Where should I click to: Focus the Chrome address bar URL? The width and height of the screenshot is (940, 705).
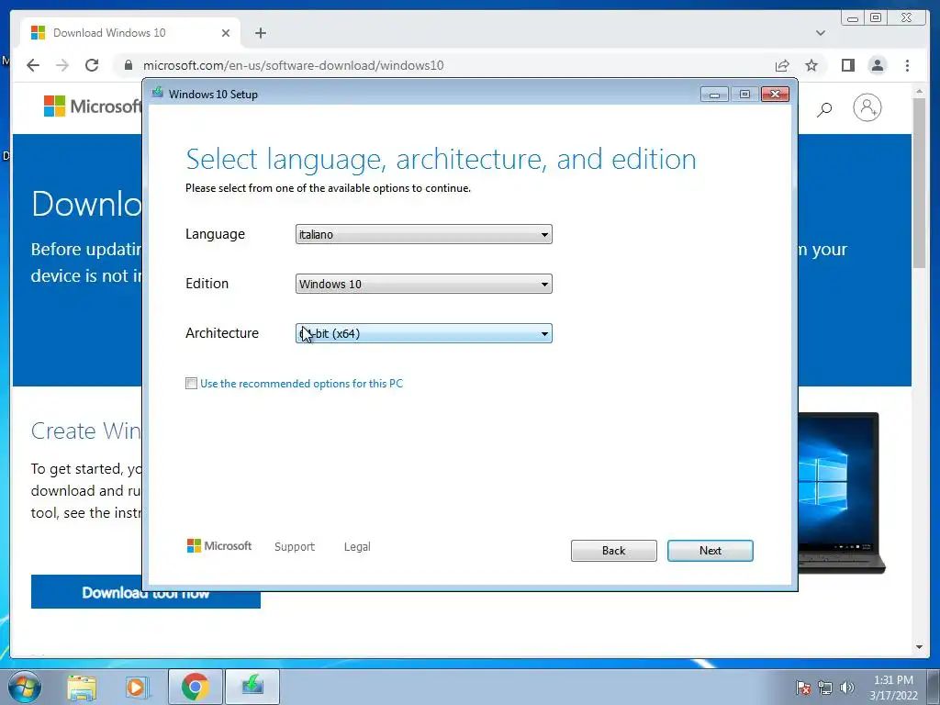pos(293,65)
